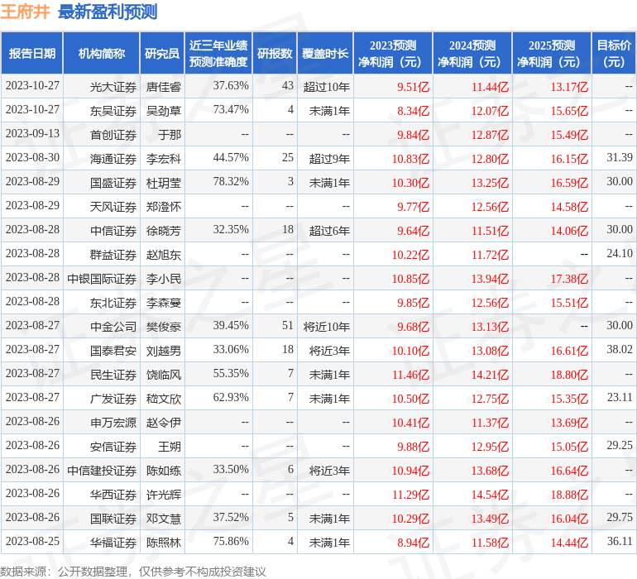637x579 pixels.
Task: Select the 机构简称 column header
Action: point(102,53)
